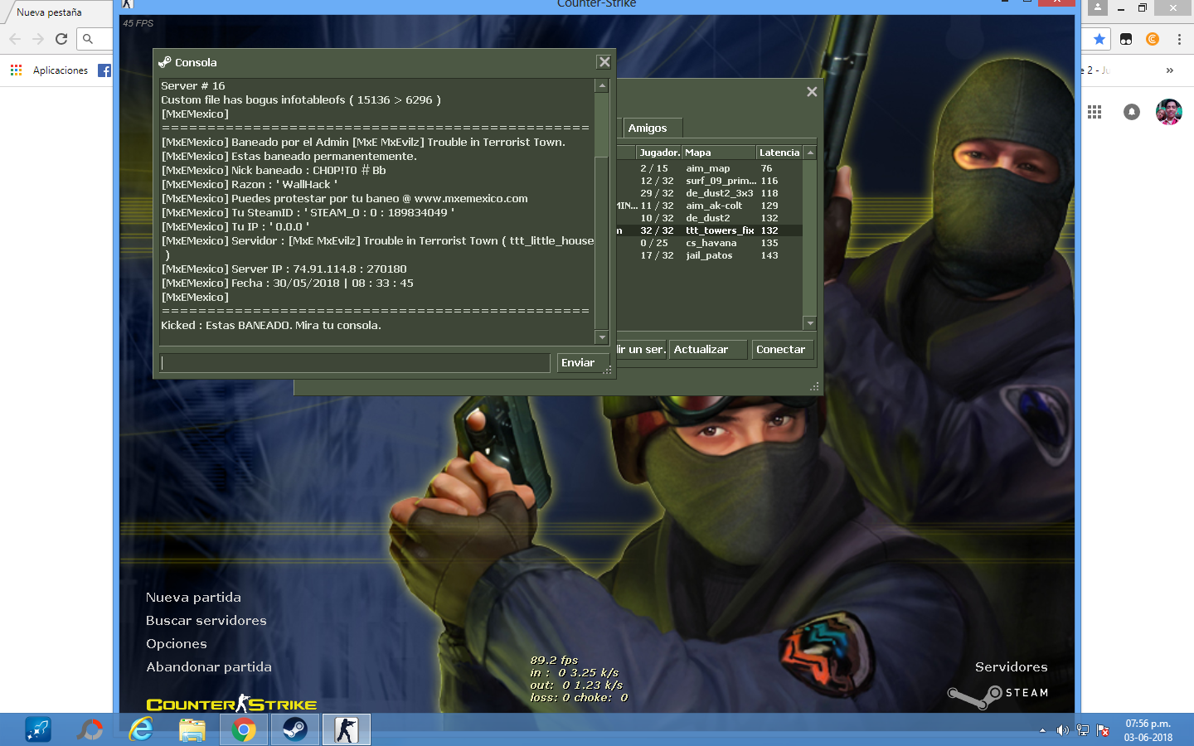Click the Steam logo in game menu
Image resolution: width=1194 pixels, height=746 pixels.
[998, 695]
